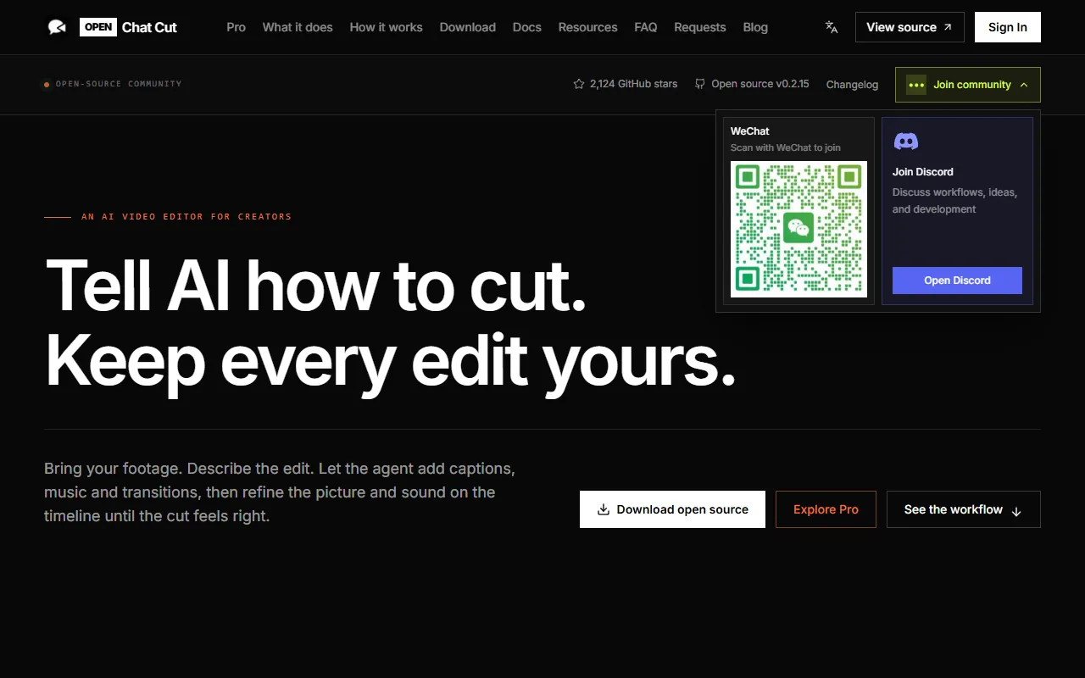Click the Download open source button

tap(672, 509)
